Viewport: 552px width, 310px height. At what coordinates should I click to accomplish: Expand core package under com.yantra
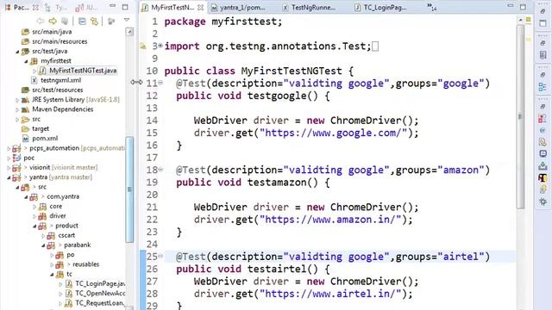point(34,207)
